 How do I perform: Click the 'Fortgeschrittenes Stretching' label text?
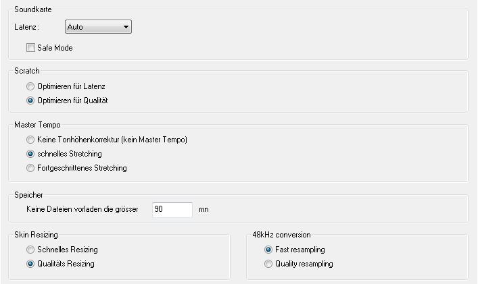(82, 168)
